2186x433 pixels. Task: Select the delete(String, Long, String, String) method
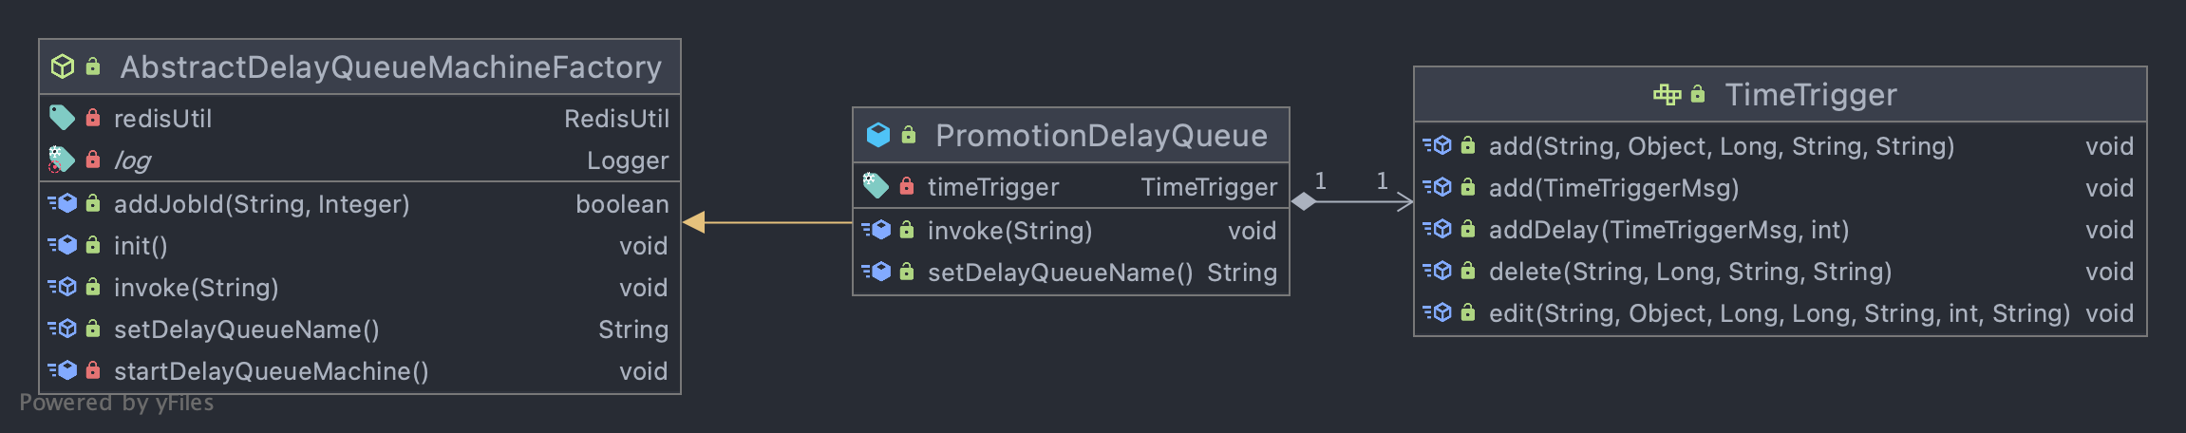tap(1690, 272)
